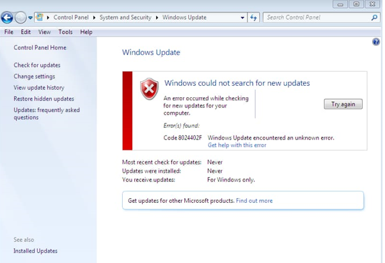Expand the address bar history dropdown
This screenshot has width=385, height=263.
pos(241,18)
